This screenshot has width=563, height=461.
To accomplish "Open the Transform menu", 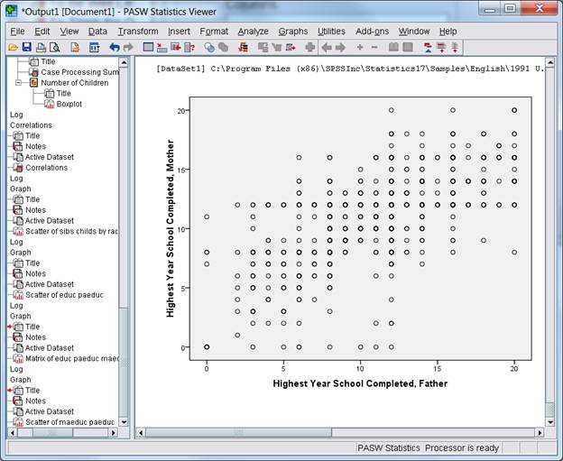I will point(138,32).
